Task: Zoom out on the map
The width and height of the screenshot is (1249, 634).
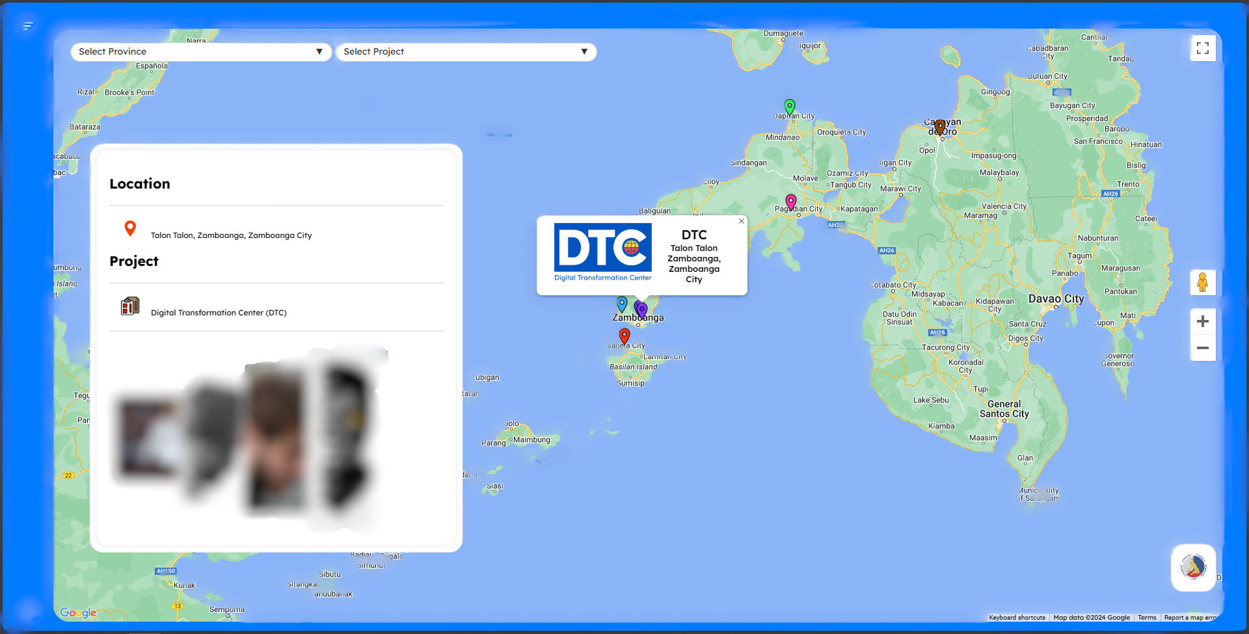Action: point(1203,348)
